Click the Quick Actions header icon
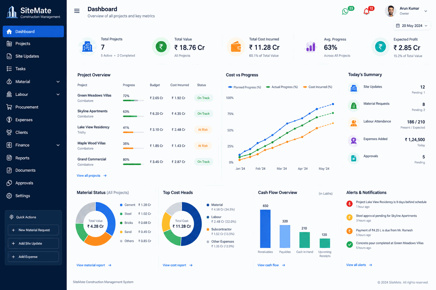This screenshot has width=436, height=290. pos(12,217)
